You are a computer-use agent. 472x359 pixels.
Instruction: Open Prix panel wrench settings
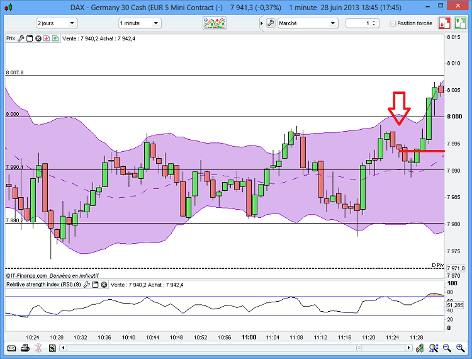21,38
